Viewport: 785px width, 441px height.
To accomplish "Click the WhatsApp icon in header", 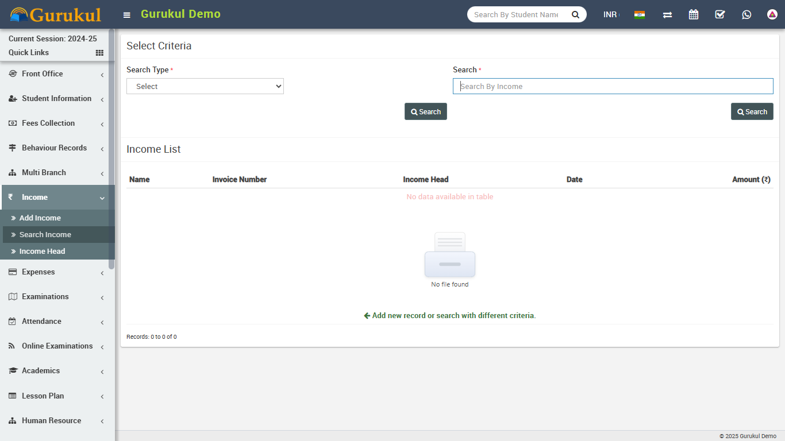I will [746, 14].
